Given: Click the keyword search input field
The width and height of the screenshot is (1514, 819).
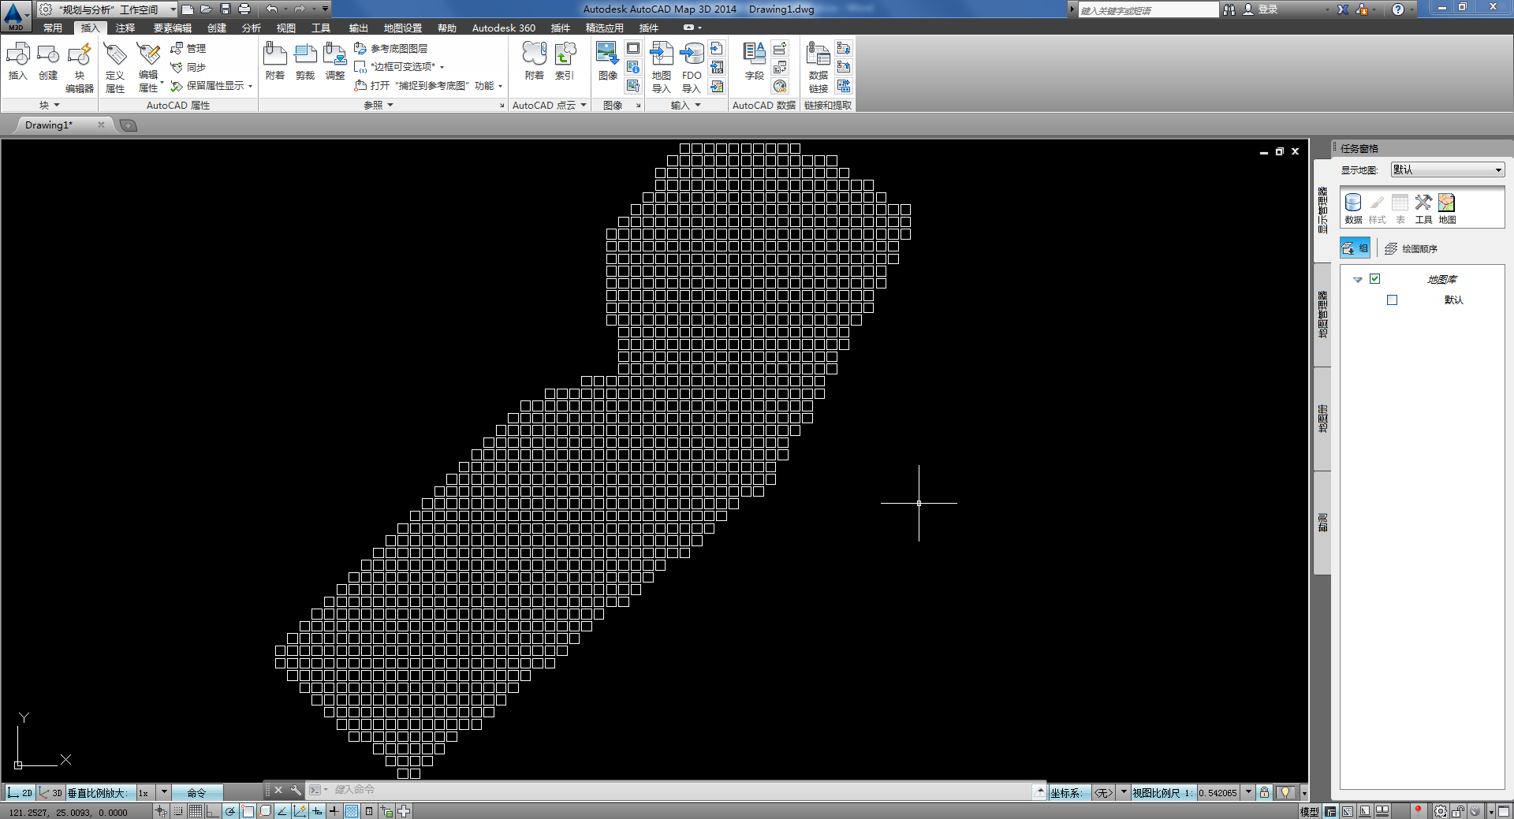Looking at the screenshot, I should [1148, 9].
